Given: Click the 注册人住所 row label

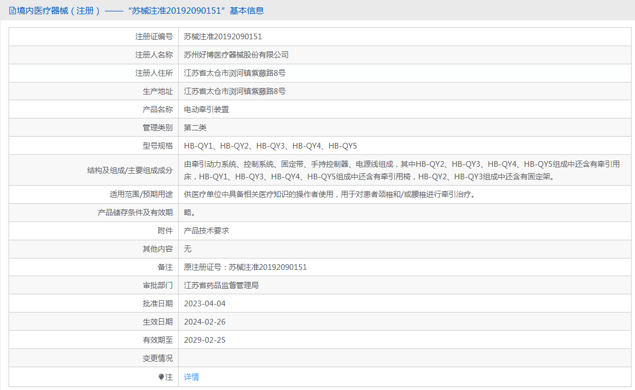Looking at the screenshot, I should [x=154, y=73].
